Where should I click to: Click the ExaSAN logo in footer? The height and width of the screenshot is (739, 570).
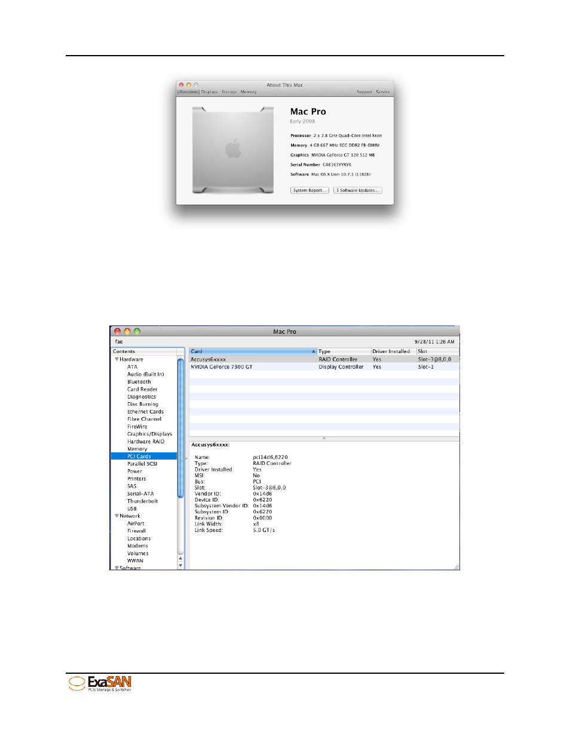coord(100,683)
